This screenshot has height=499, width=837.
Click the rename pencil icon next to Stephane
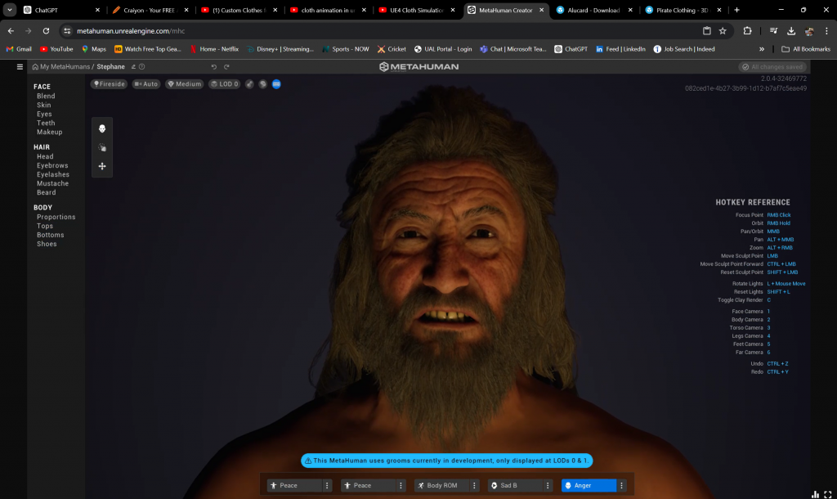tap(133, 67)
